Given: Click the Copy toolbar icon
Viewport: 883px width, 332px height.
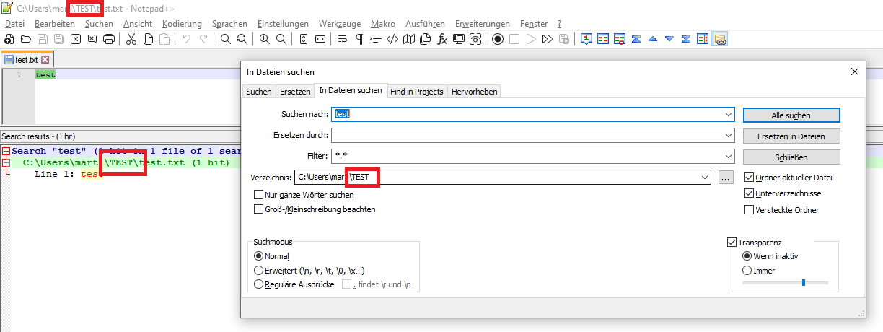Looking at the screenshot, I should coord(148,39).
